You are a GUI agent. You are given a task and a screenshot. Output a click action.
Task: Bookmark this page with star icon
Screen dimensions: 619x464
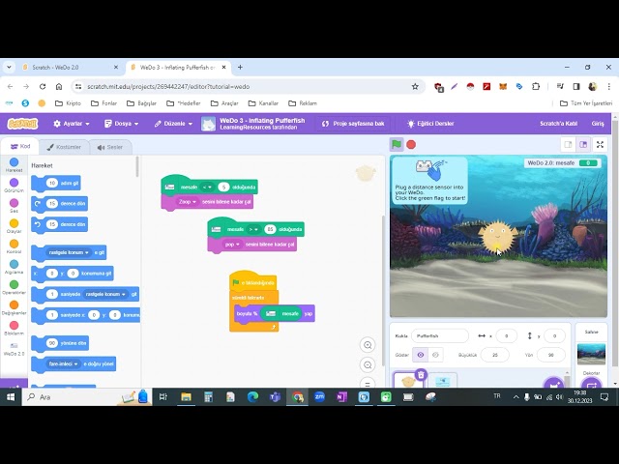[415, 86]
